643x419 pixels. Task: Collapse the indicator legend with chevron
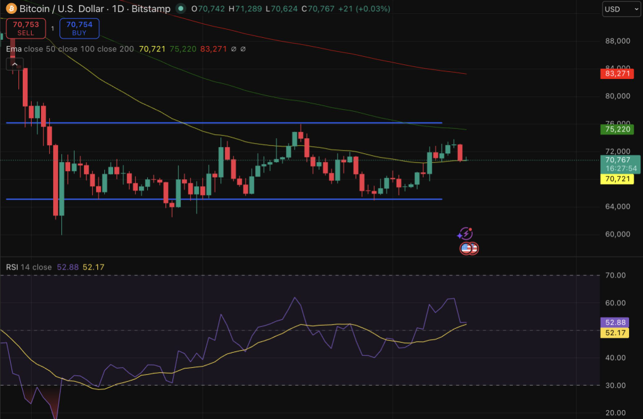(x=15, y=64)
